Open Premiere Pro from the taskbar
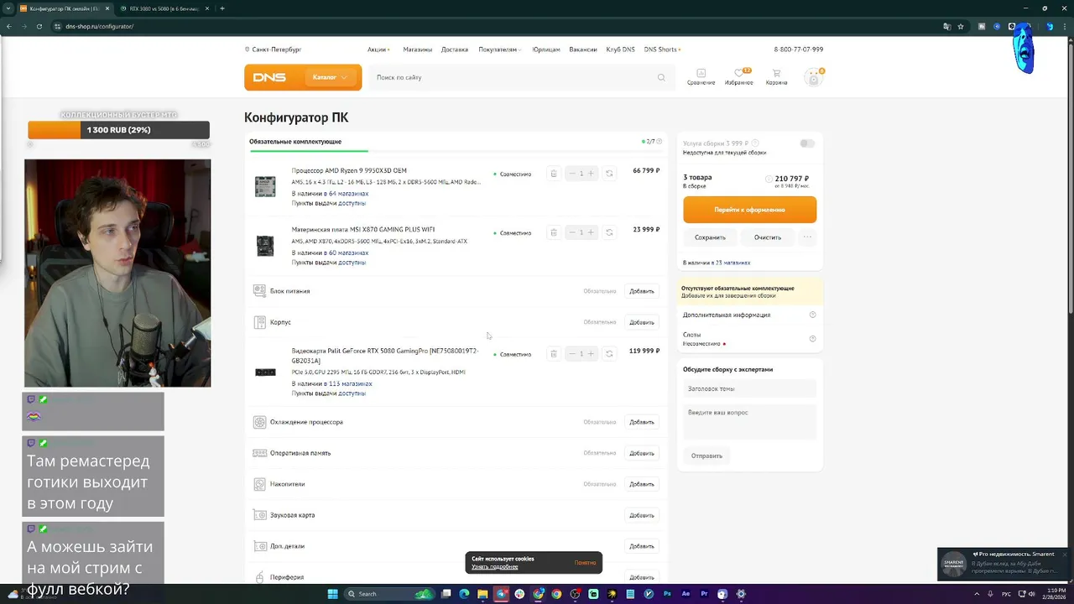 pos(704,594)
